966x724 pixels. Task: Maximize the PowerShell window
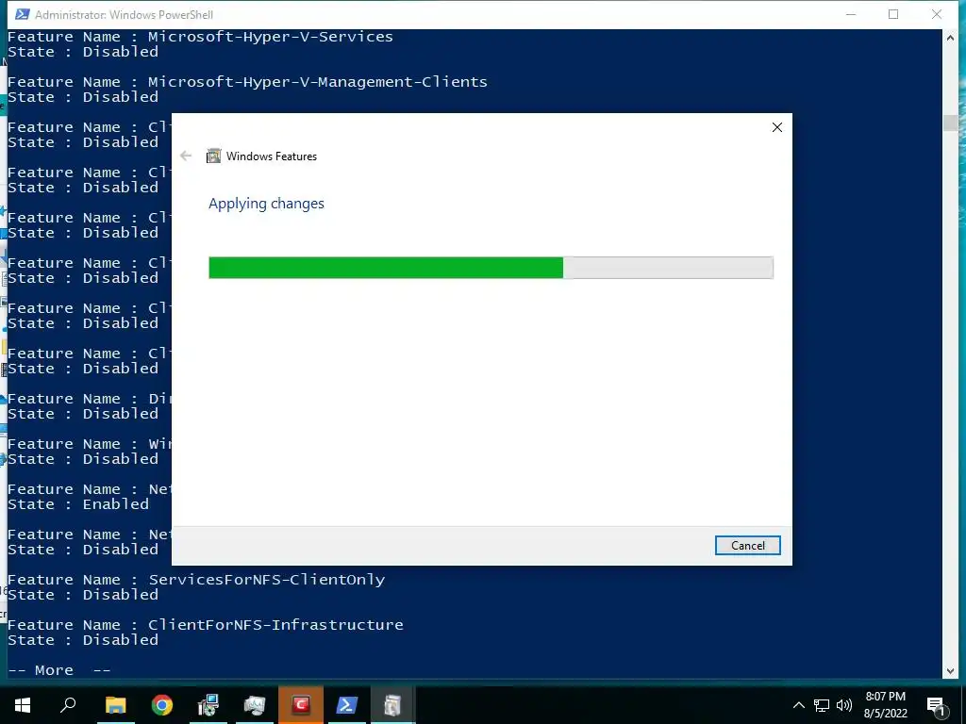(x=893, y=14)
